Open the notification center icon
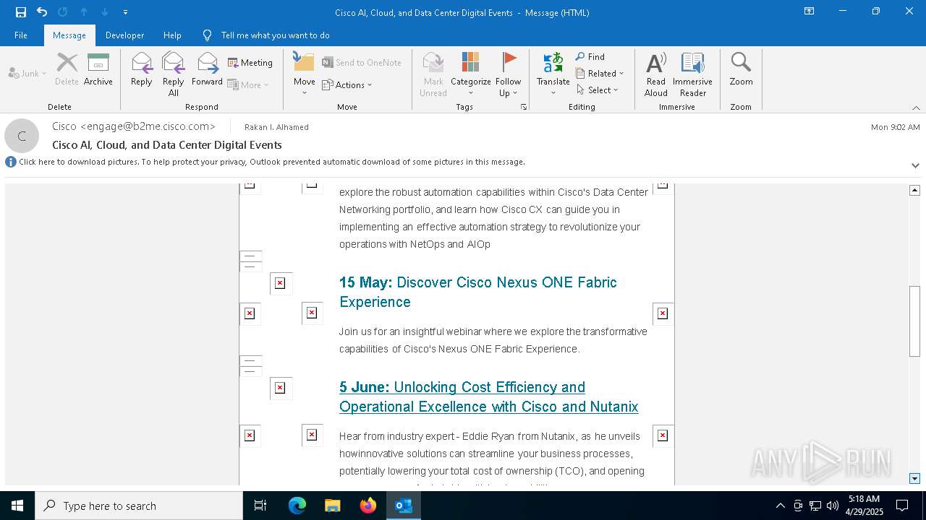The image size is (926, 520). [902, 506]
